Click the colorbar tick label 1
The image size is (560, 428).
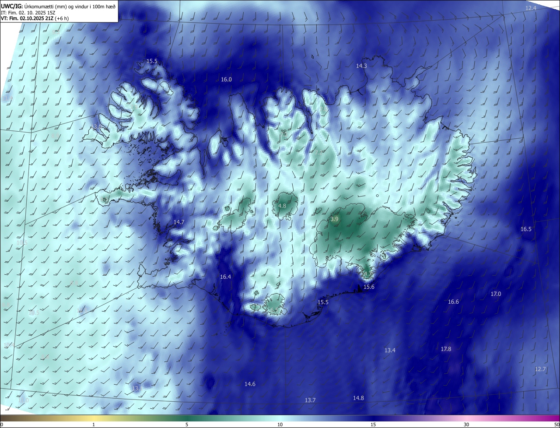point(94,425)
